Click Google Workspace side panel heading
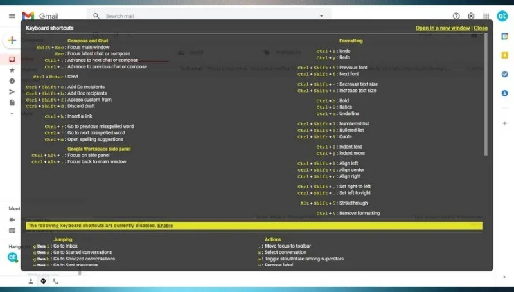 coord(99,149)
